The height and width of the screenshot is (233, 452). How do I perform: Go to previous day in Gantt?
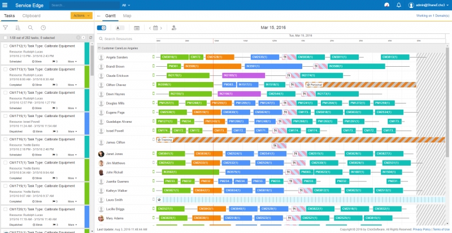(x=150, y=28)
